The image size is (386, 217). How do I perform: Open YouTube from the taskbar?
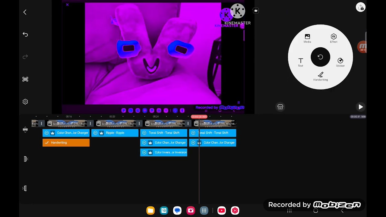222,211
